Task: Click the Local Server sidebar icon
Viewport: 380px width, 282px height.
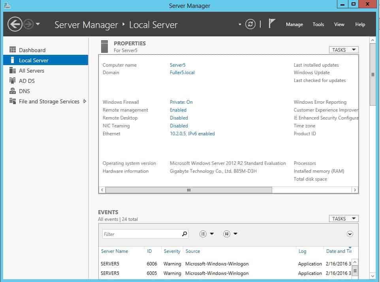Action: coord(12,60)
